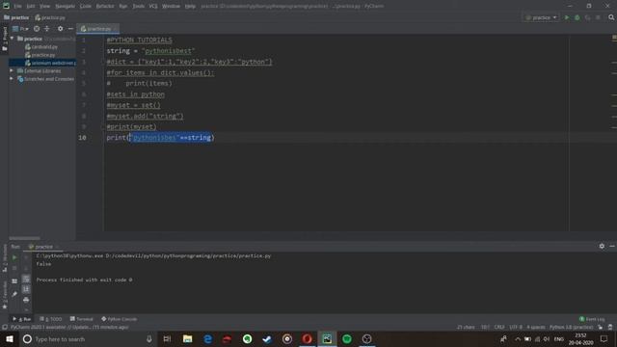Open File Explorer from taskbar
This screenshot has height=347, width=617.
point(187,338)
